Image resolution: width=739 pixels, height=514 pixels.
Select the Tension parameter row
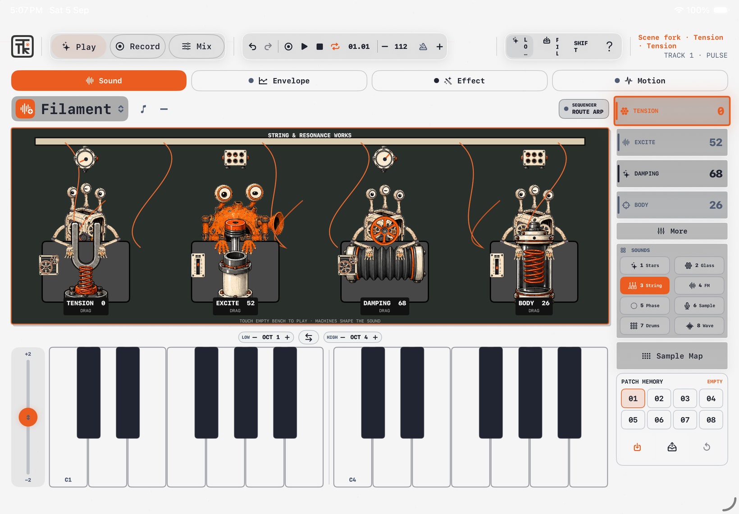pos(672,111)
